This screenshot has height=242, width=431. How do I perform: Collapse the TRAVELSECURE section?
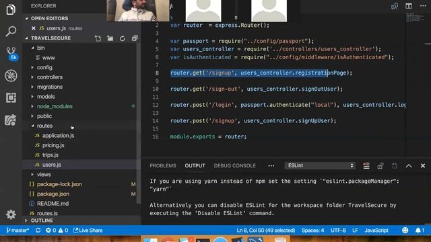click(x=51, y=38)
